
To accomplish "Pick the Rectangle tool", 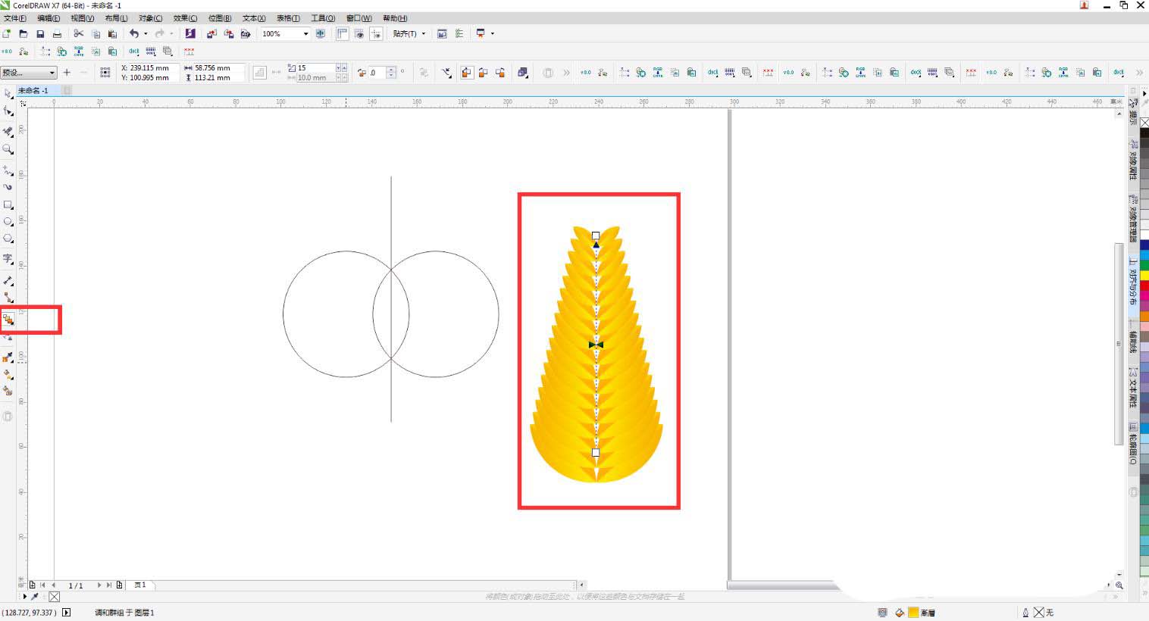I will (8, 204).
